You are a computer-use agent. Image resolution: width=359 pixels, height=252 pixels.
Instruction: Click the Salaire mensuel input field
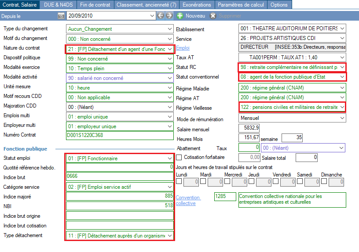point(249,128)
